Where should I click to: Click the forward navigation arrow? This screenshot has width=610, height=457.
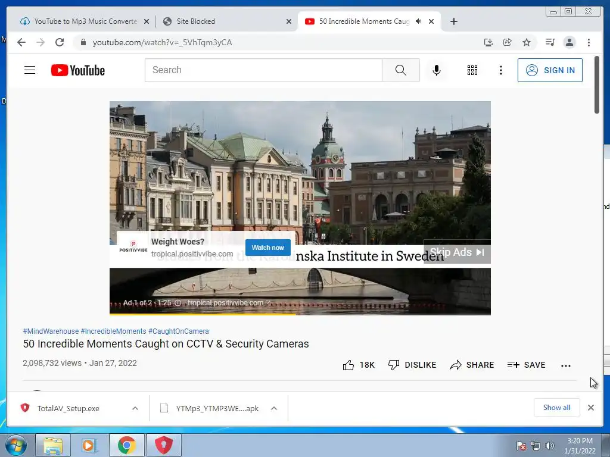tap(41, 42)
